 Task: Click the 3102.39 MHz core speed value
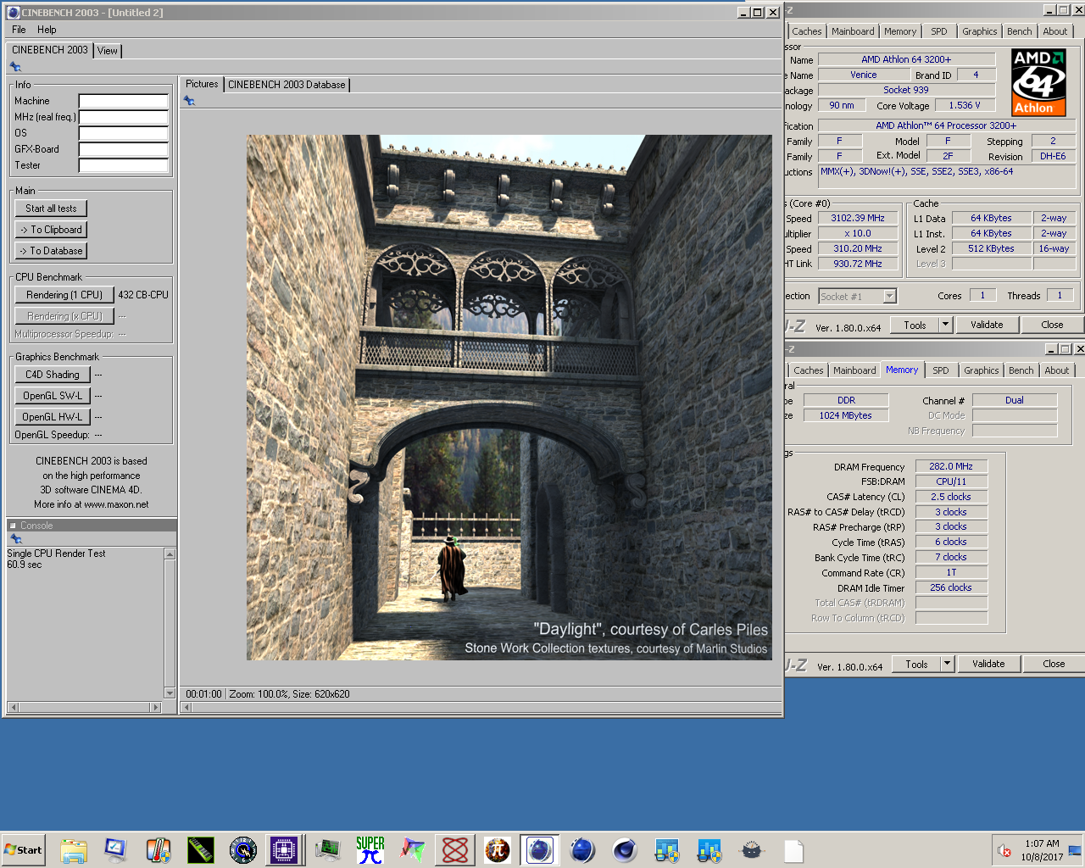(858, 218)
